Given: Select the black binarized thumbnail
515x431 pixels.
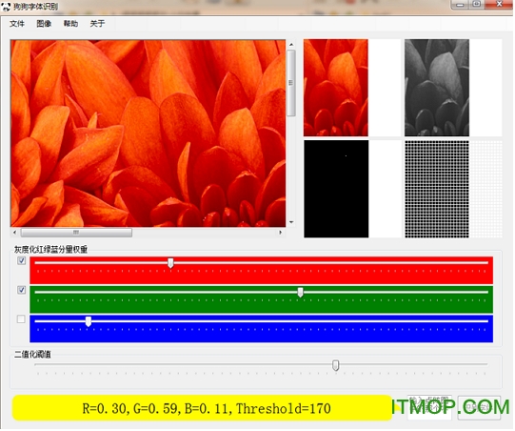Looking at the screenshot, I should click(x=336, y=190).
